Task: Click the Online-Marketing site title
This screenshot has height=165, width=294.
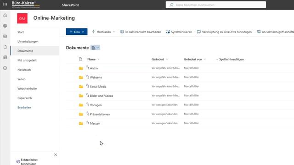Action: (54, 18)
